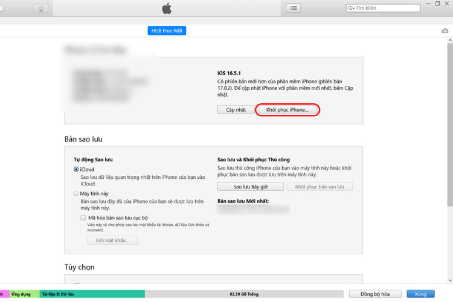Focus the Tìm kiếm search field
Screen dimensions: 453x302
click(x=383, y=8)
